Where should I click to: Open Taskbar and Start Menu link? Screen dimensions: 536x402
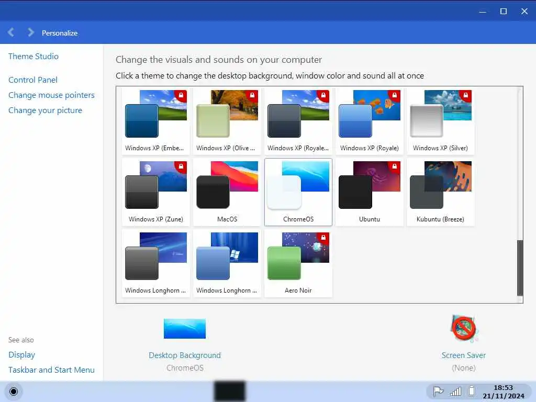click(x=51, y=370)
